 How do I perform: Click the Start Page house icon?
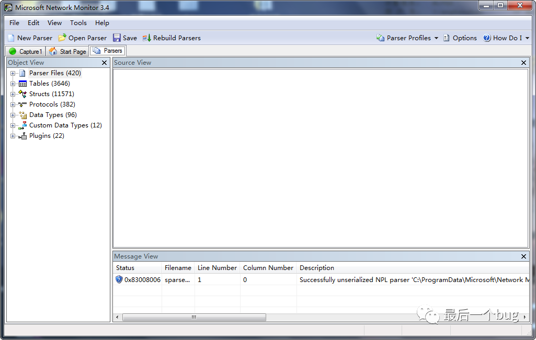[53, 51]
